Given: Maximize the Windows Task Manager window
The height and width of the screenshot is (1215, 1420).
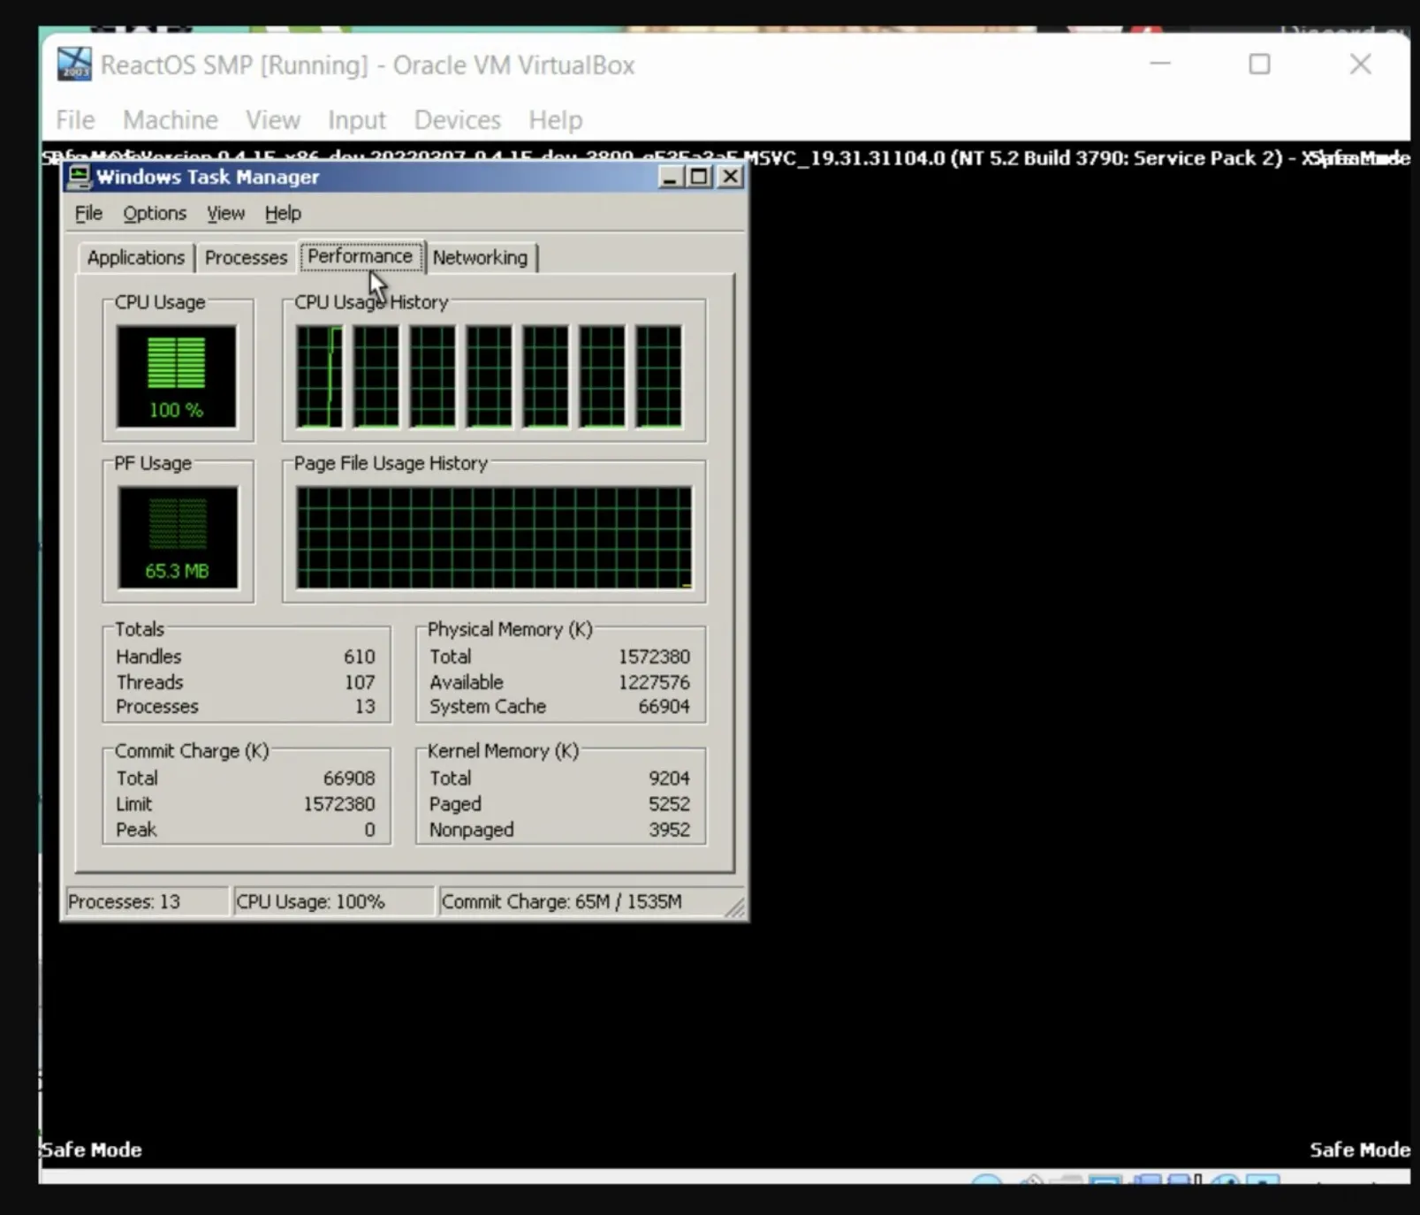Looking at the screenshot, I should point(700,177).
